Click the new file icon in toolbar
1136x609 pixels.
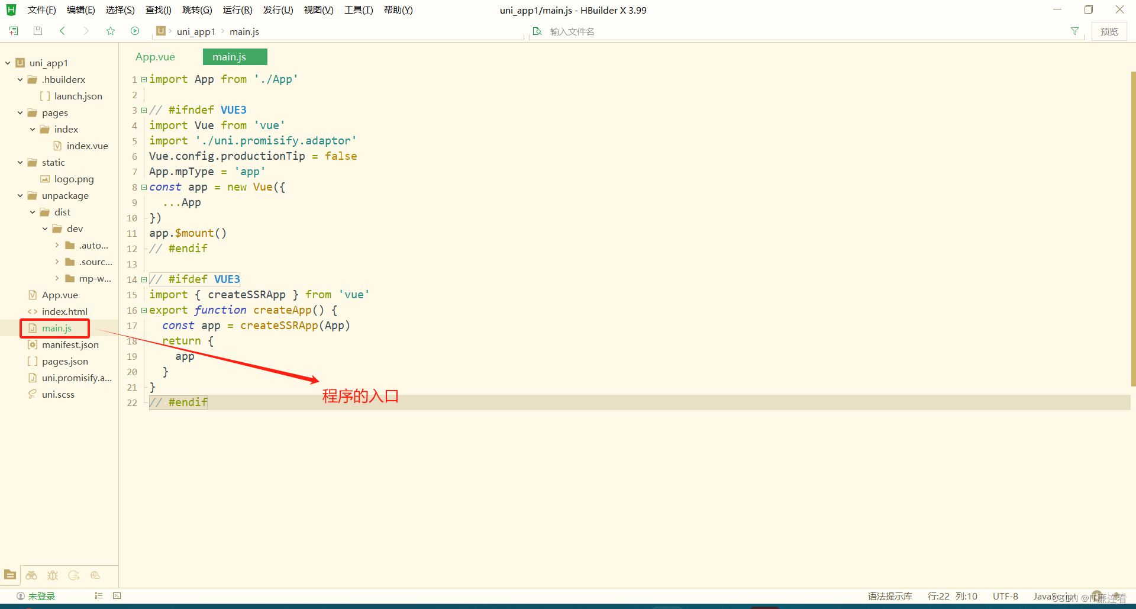[14, 31]
